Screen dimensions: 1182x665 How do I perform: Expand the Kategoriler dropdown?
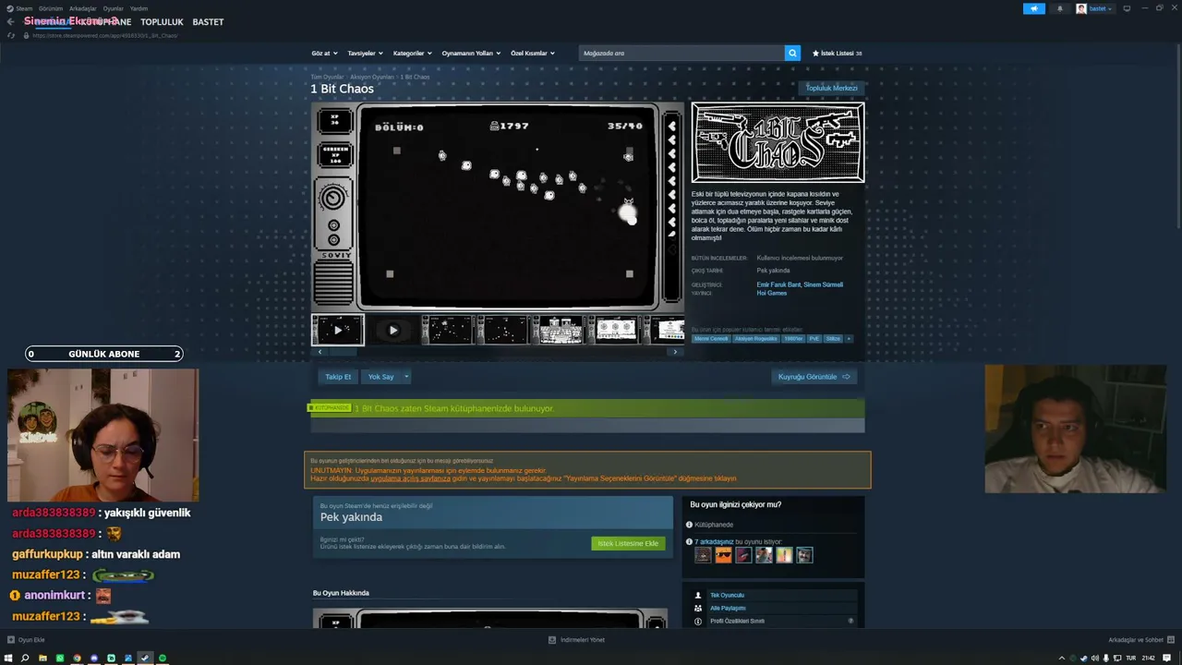coord(412,54)
